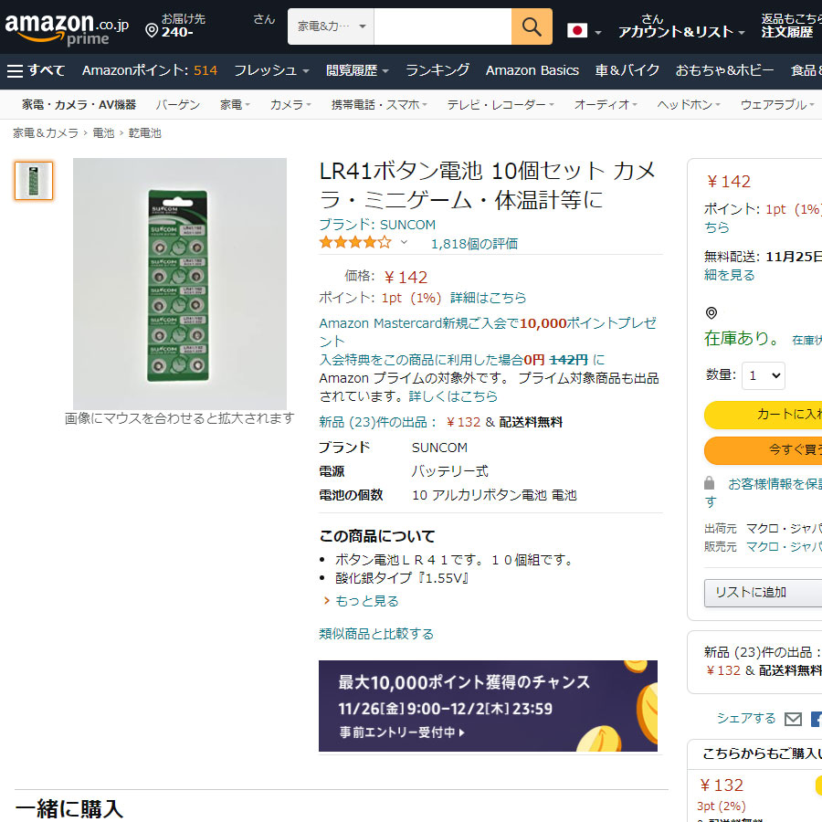Screen dimensions: 822x822
Task: Click the email share envelope icon
Action: click(793, 719)
